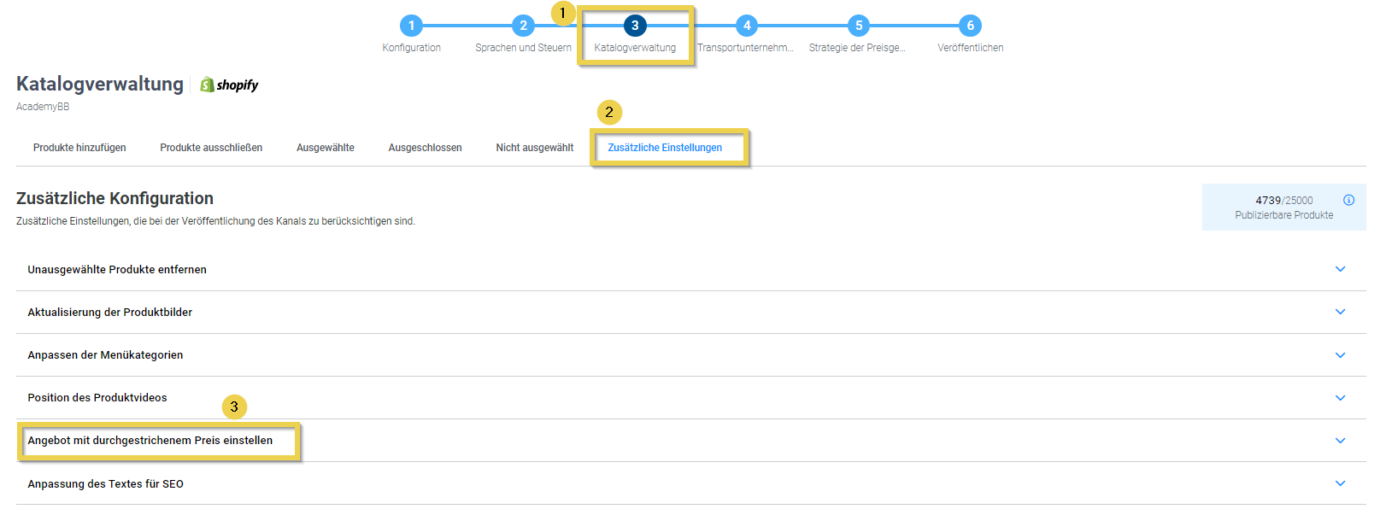The height and width of the screenshot is (515, 1380).
Task: Jump to step 4 Transportunternehmen
Action: pos(747,26)
